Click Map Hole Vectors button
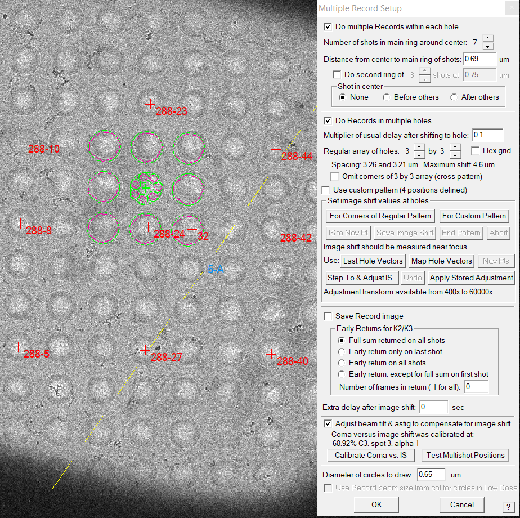Viewport: 520px width, 518px height. click(441, 261)
